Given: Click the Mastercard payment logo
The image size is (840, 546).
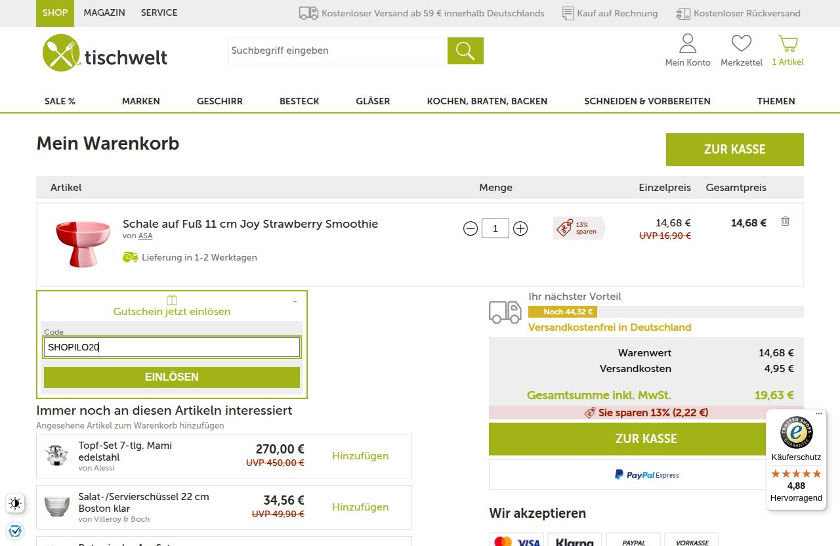Looking at the screenshot, I should coord(503,542).
